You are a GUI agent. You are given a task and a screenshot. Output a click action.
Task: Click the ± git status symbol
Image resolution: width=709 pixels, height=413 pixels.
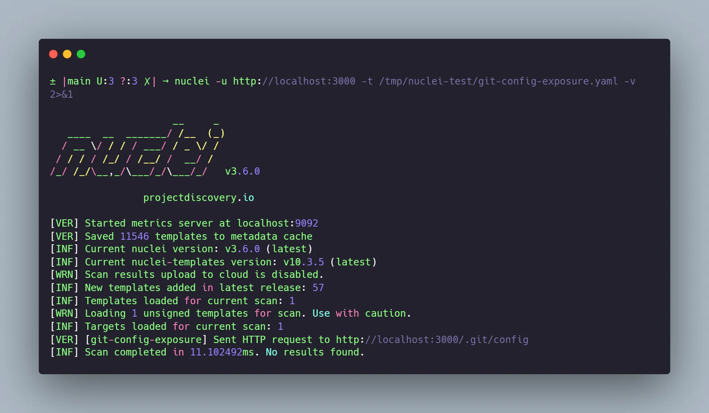[x=53, y=81]
